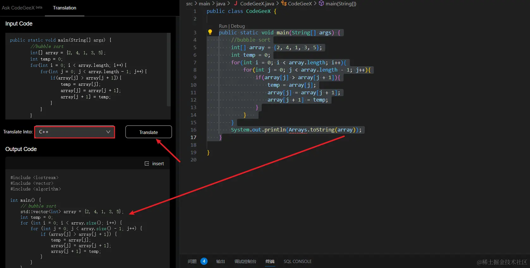The image size is (530, 268).
Task: Click inside the Output Code result area
Action: tap(88, 219)
